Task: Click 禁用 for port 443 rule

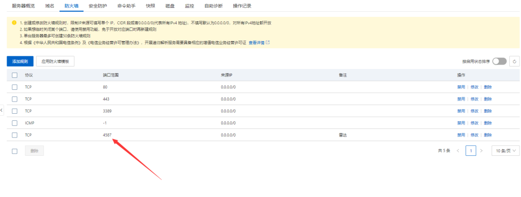Action: pos(461,99)
